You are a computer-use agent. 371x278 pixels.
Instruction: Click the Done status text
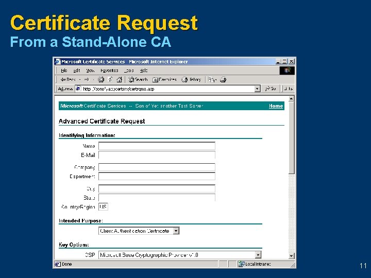(x=66, y=264)
